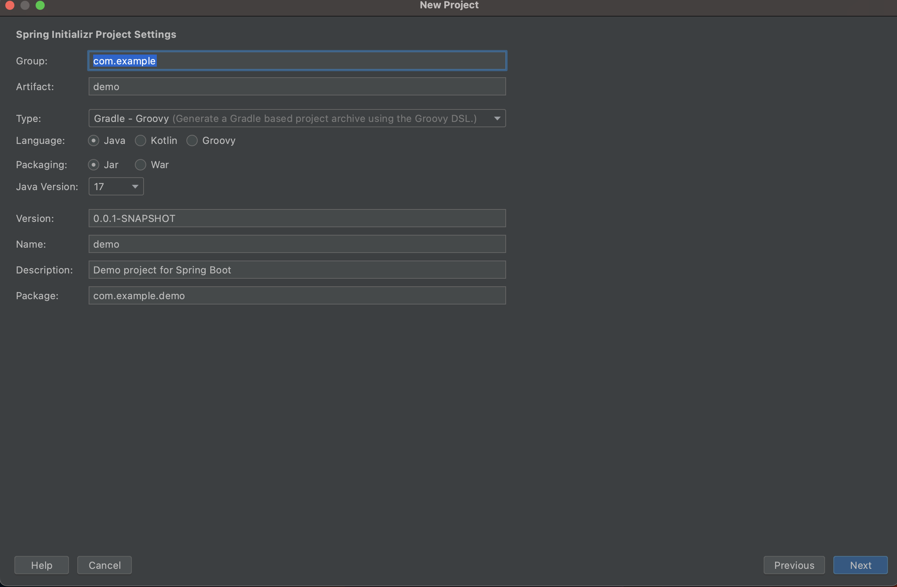Viewport: 897px width, 587px height.
Task: Open the Type dropdown arrow
Action: [497, 119]
